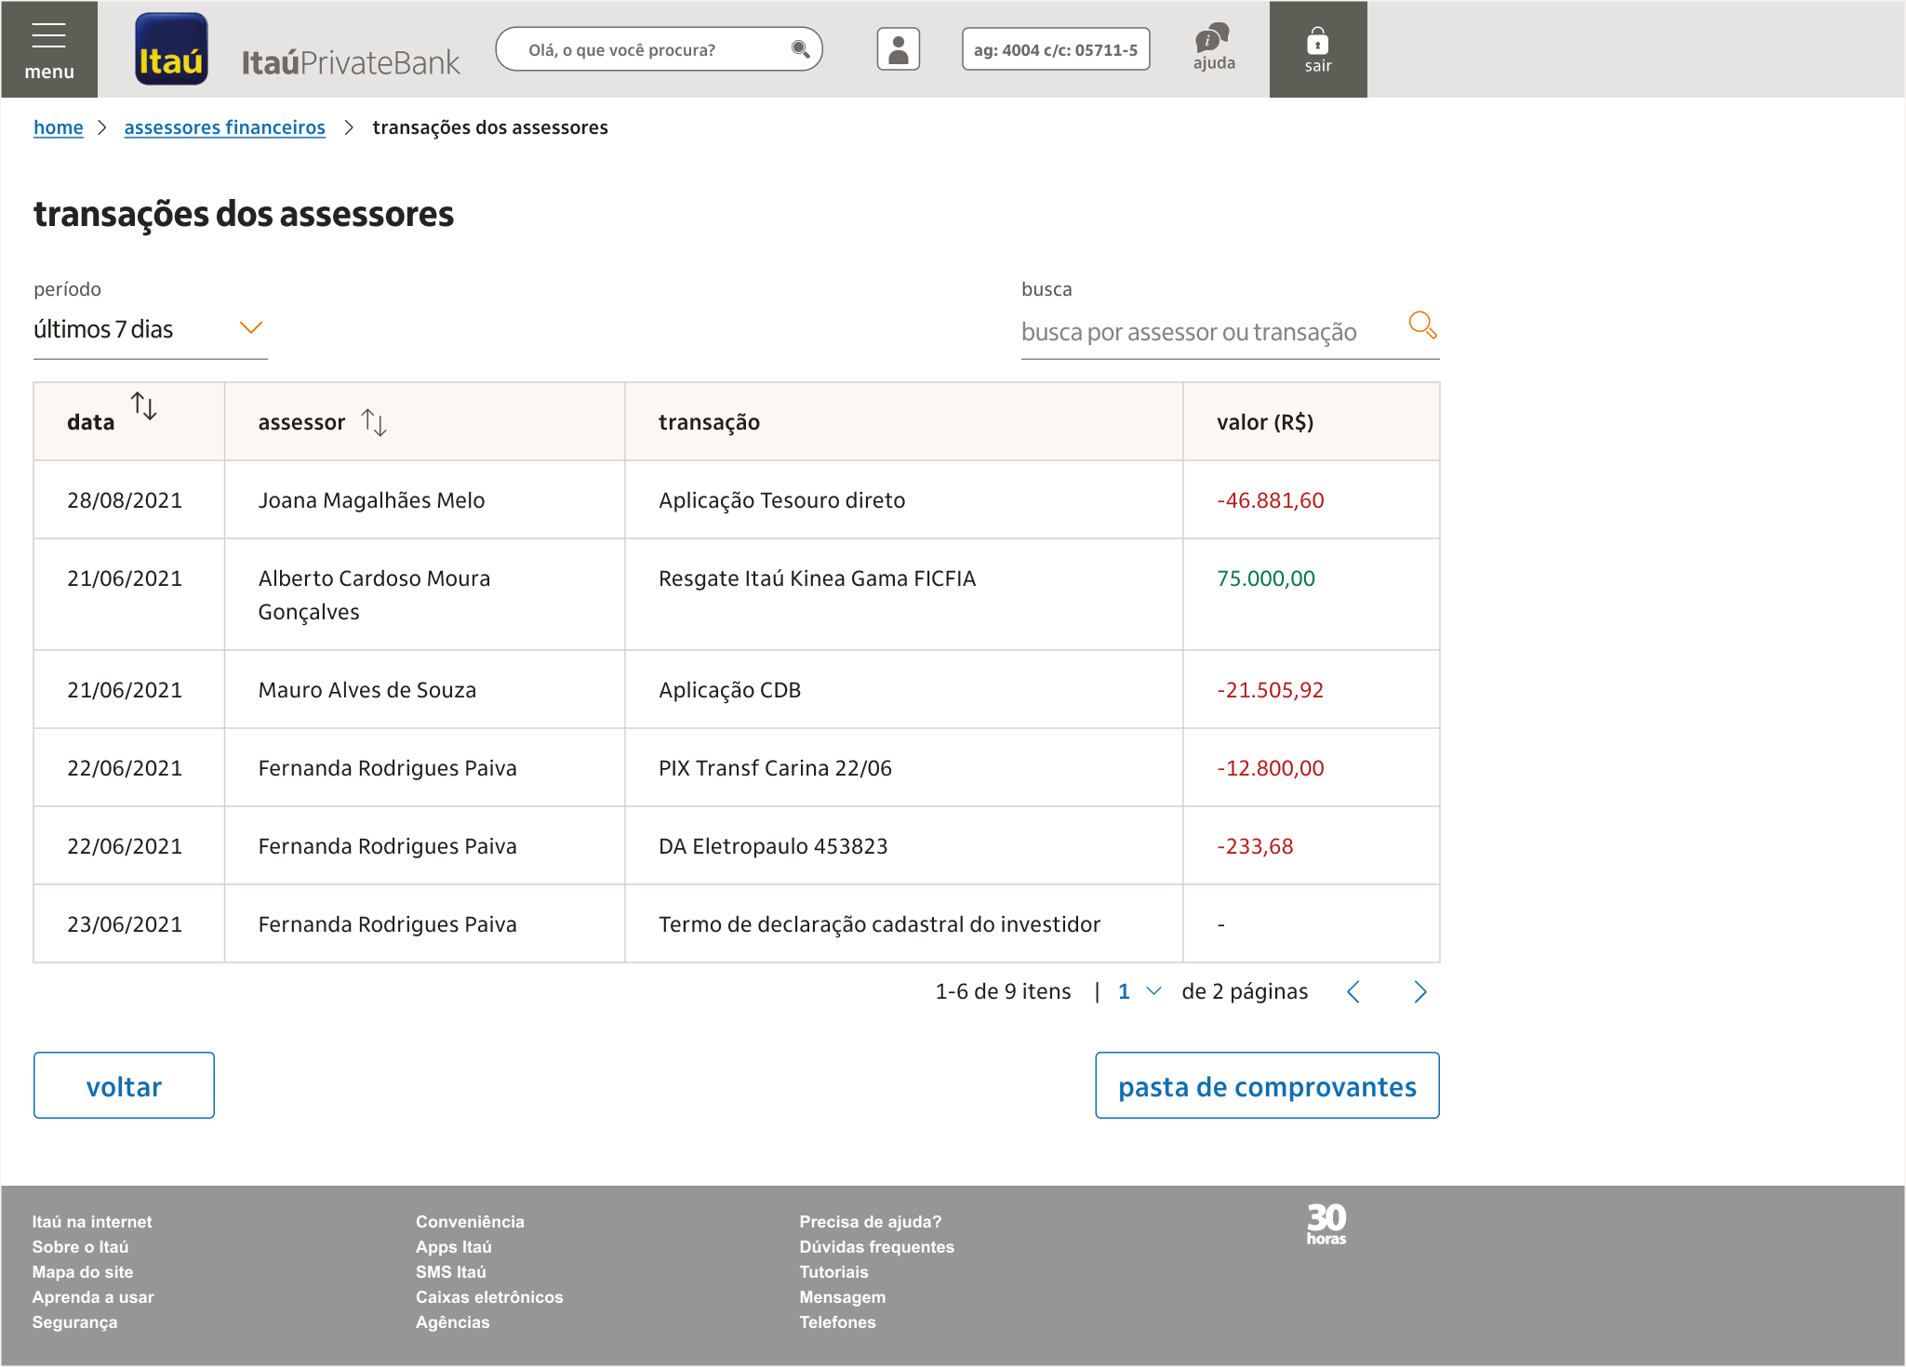1906x1367 pixels.
Task: Expand the período últimos 7 dias dropdown
Action: (x=150, y=329)
